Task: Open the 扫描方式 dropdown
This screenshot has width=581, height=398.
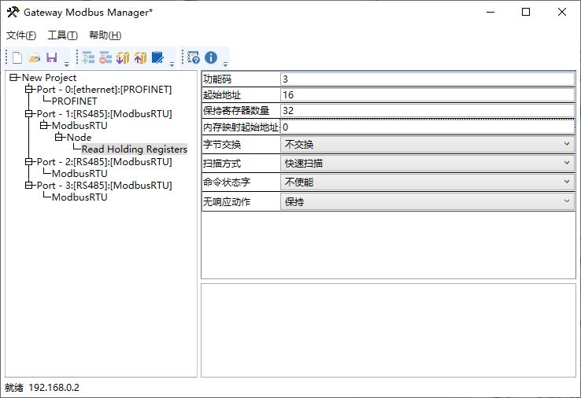Action: 427,163
